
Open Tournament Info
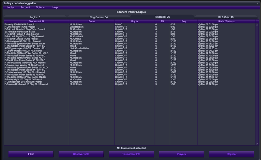131,154
